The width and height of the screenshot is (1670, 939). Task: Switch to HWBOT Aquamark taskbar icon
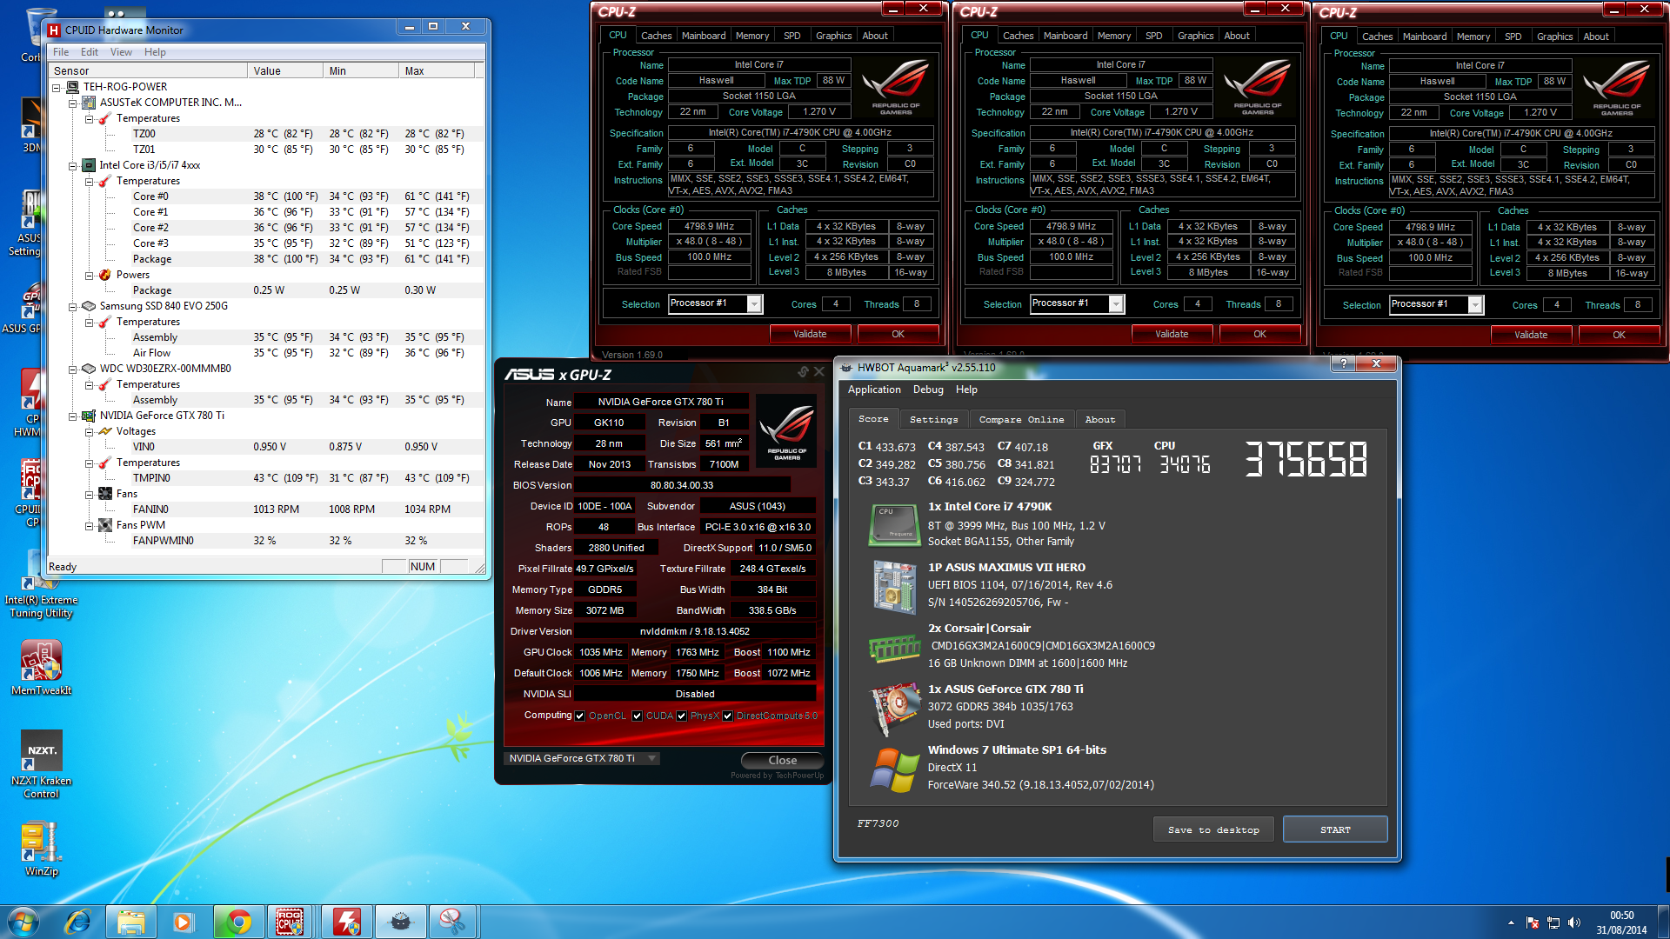pos(400,922)
